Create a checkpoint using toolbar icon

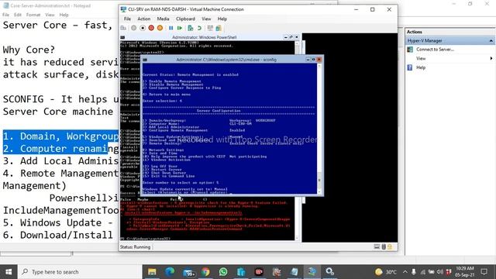190,28
